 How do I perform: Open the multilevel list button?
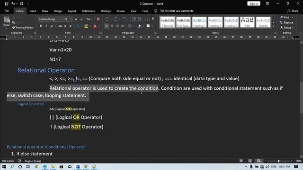pyautogui.click(x=124, y=19)
